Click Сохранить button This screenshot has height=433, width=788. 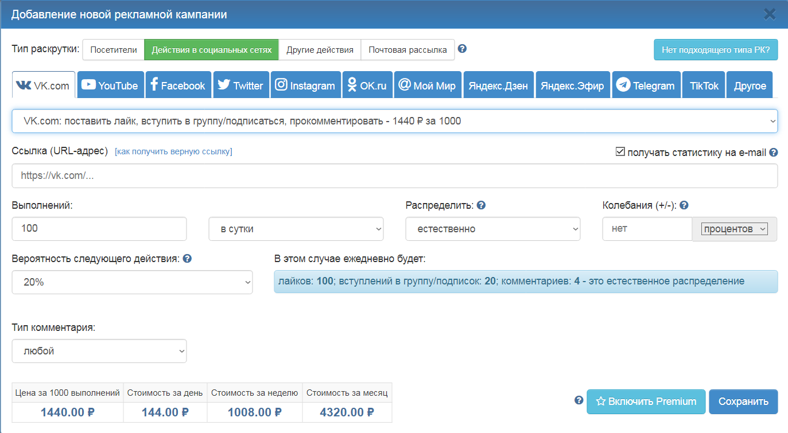pos(743,401)
